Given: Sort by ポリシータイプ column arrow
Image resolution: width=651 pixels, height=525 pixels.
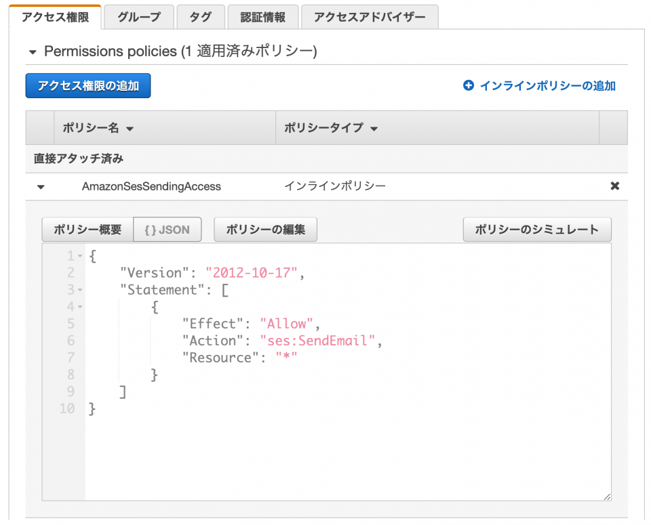Looking at the screenshot, I should (374, 129).
